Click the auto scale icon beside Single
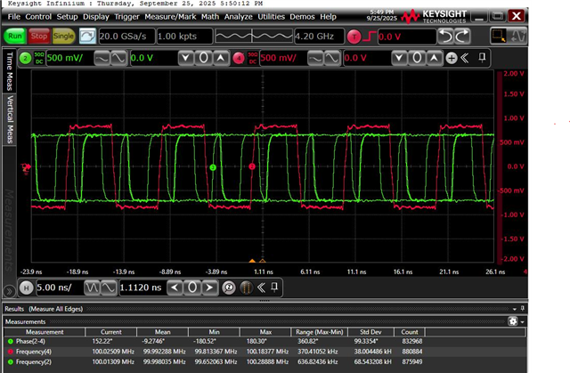Screen dimensions: 570x373 tap(87, 36)
